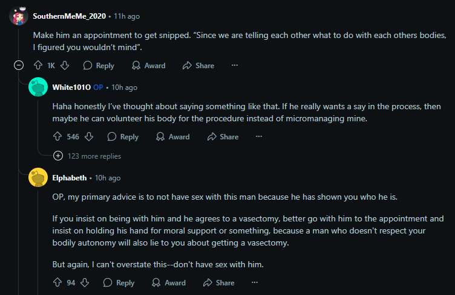Open more options on Elphabeth's comment
Image resolution: width=455 pixels, height=295 pixels.
tap(255, 282)
